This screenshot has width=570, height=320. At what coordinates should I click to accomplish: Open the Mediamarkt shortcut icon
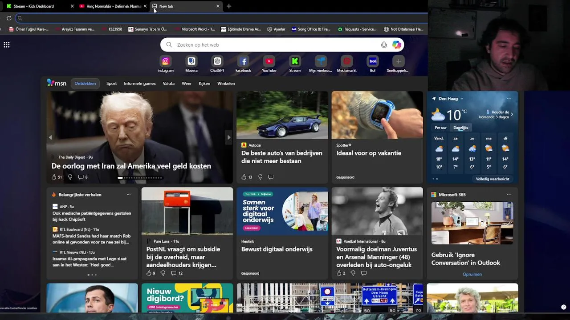347,61
